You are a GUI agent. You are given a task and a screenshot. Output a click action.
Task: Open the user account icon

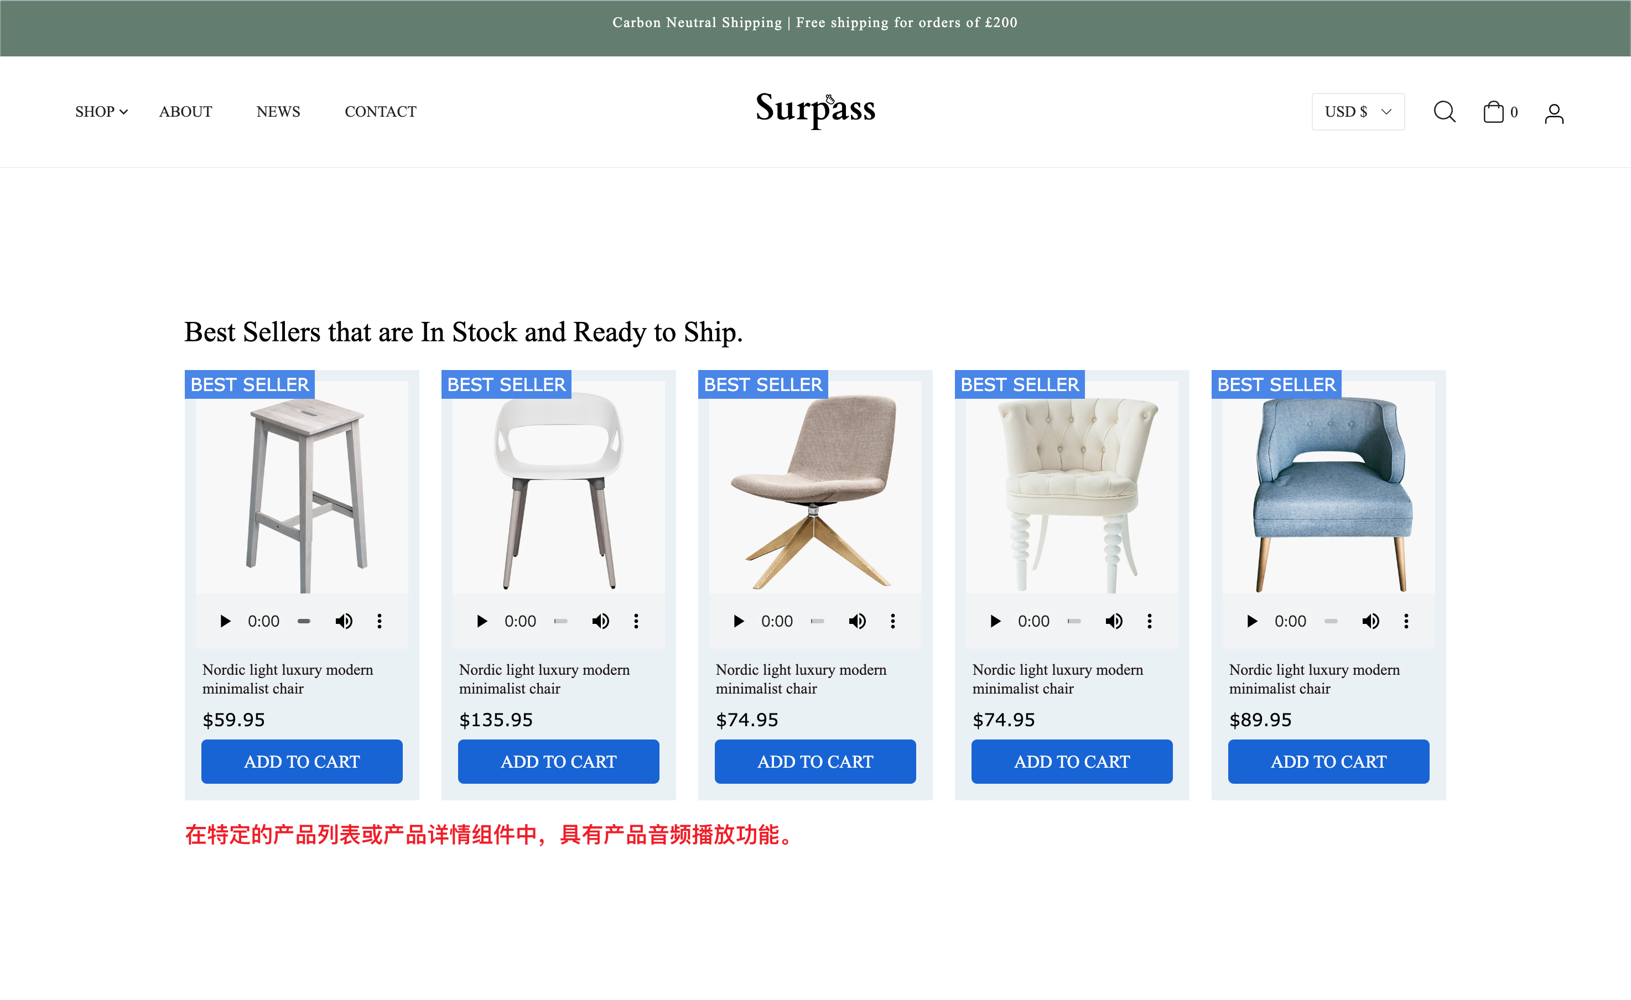(x=1554, y=113)
